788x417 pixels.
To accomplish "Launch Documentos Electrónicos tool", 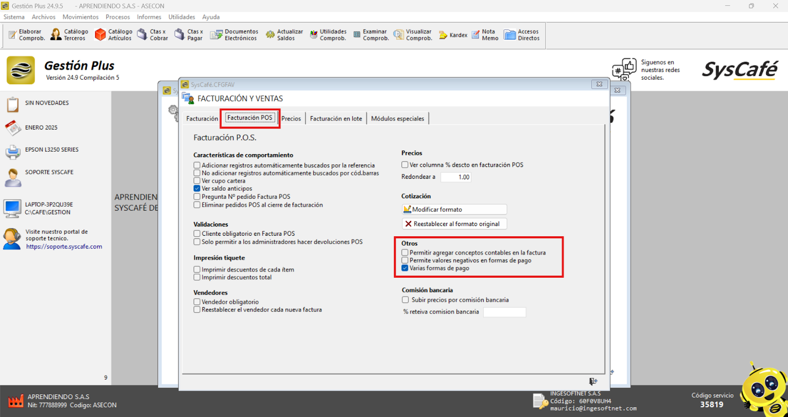I will tap(216, 35).
